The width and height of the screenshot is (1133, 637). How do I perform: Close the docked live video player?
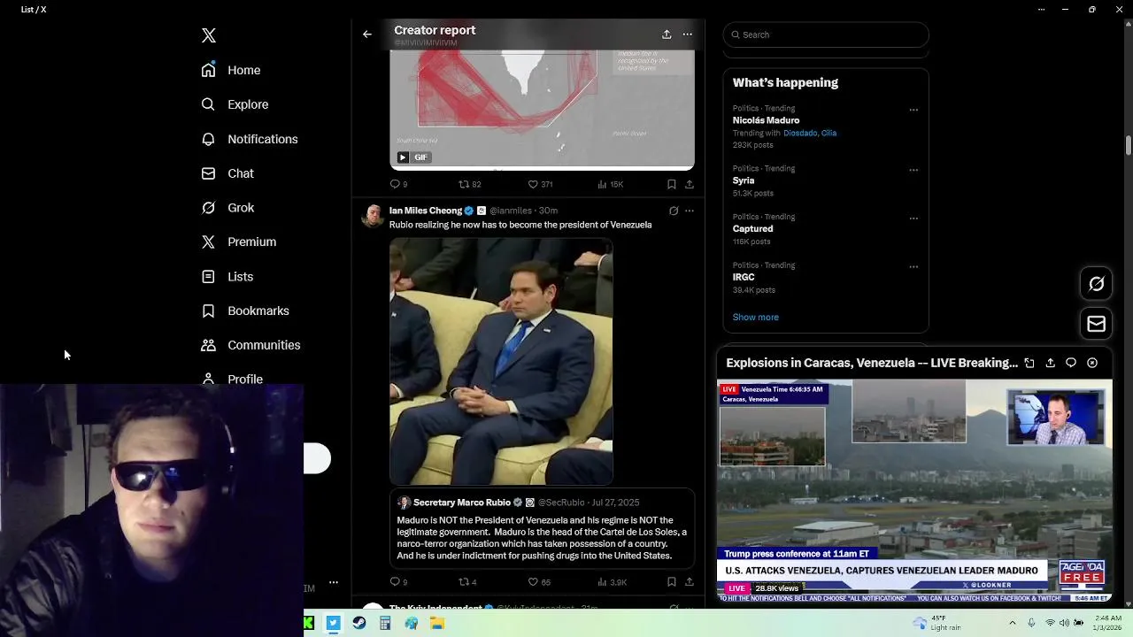point(1092,363)
